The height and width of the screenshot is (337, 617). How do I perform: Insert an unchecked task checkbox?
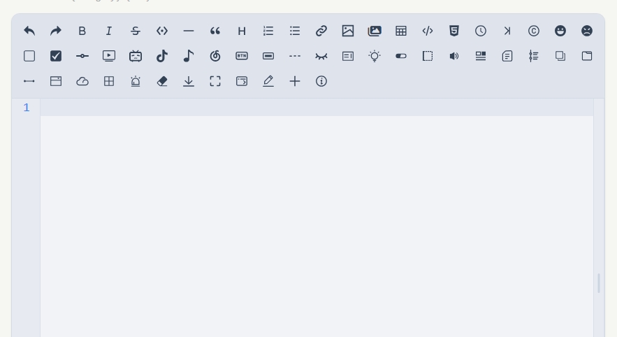29,56
